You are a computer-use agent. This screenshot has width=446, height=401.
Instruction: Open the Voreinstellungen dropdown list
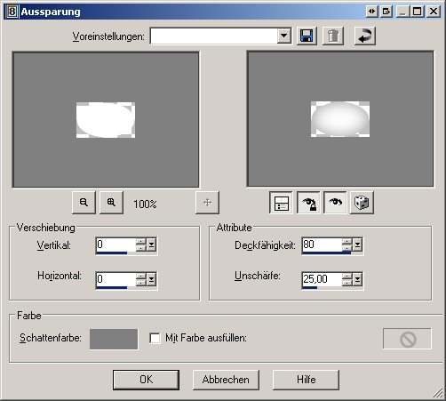284,36
